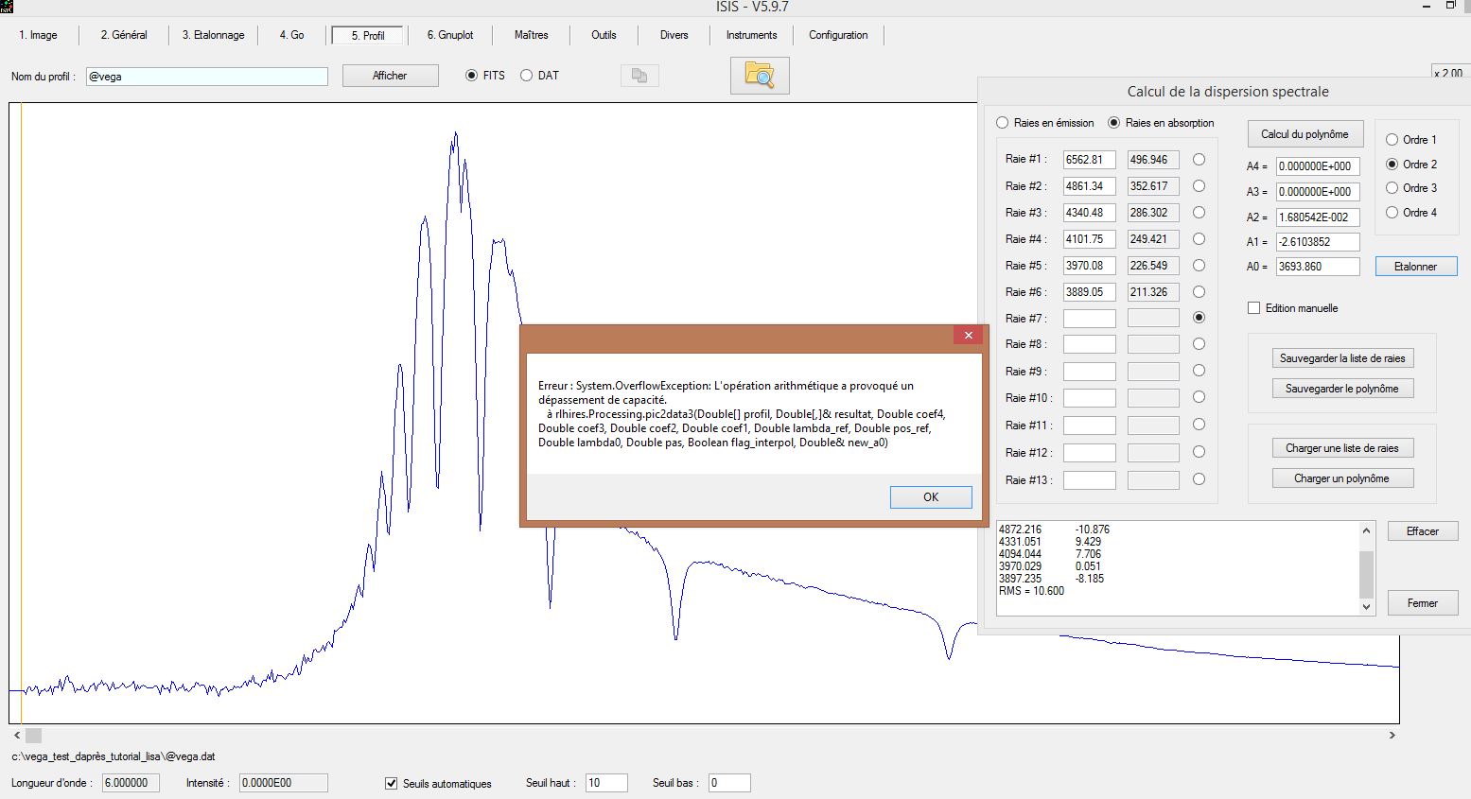Open the Configuration tab
The image size is (1471, 799).
pos(837,35)
